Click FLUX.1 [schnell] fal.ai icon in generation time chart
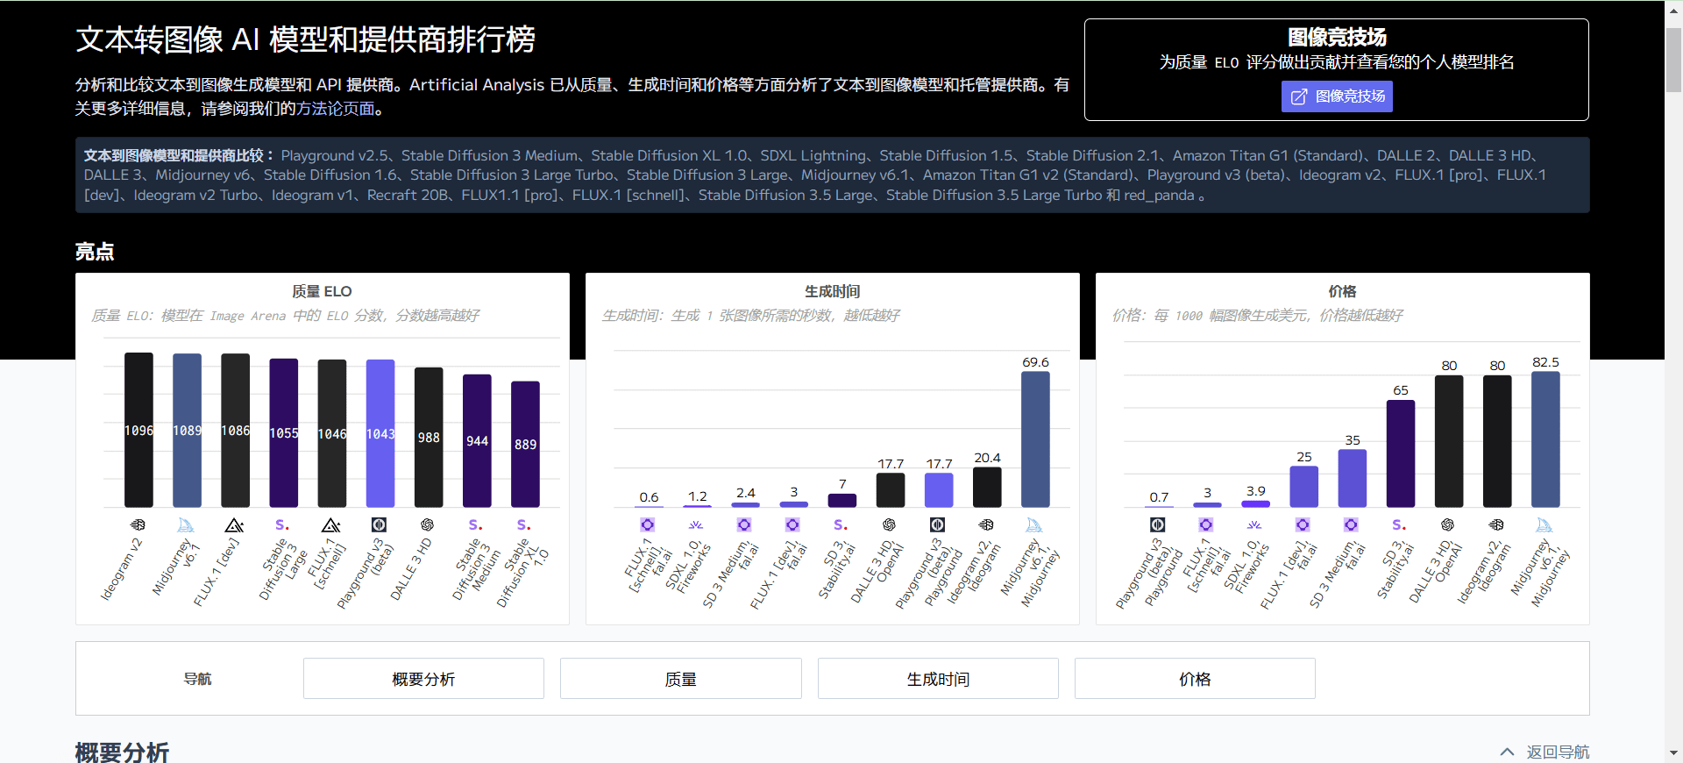 (648, 524)
